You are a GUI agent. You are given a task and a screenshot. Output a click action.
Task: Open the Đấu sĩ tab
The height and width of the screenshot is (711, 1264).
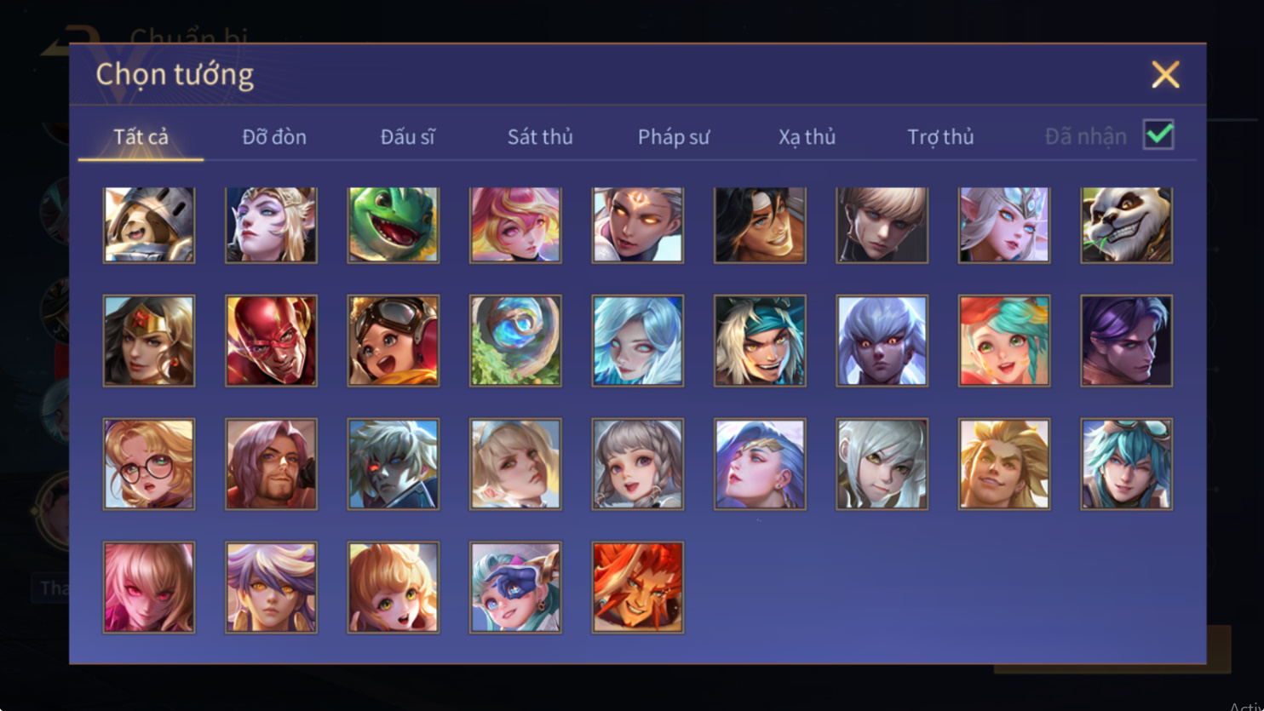tap(408, 136)
